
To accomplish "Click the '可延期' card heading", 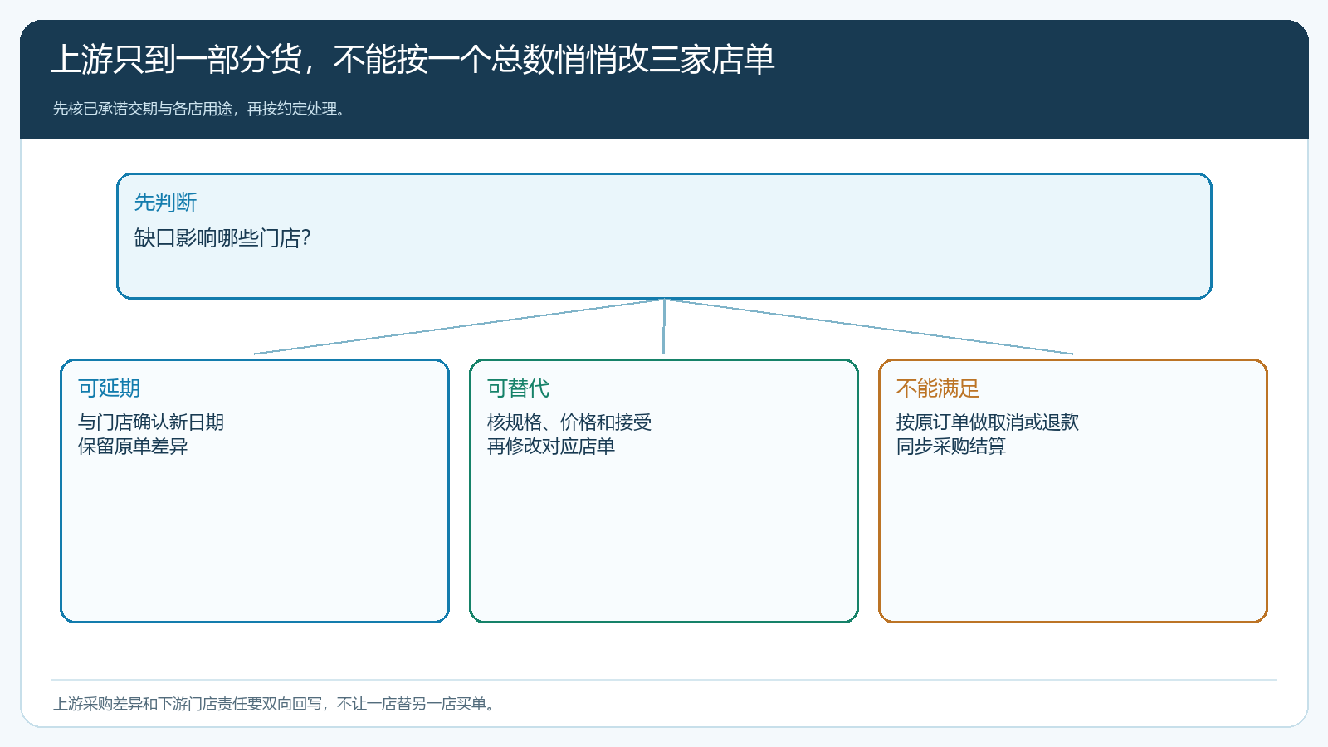I will 109,388.
